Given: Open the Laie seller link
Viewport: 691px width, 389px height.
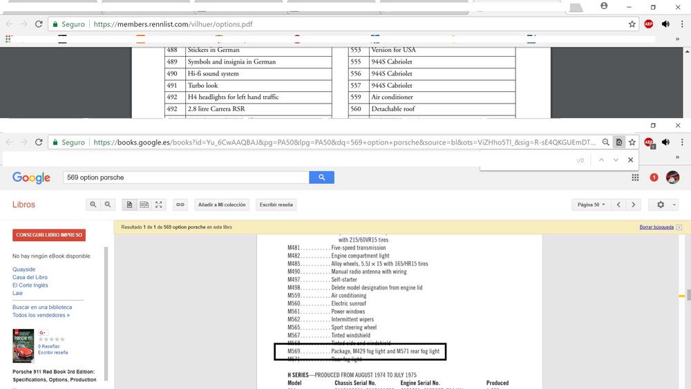Looking at the screenshot, I should (x=18, y=293).
